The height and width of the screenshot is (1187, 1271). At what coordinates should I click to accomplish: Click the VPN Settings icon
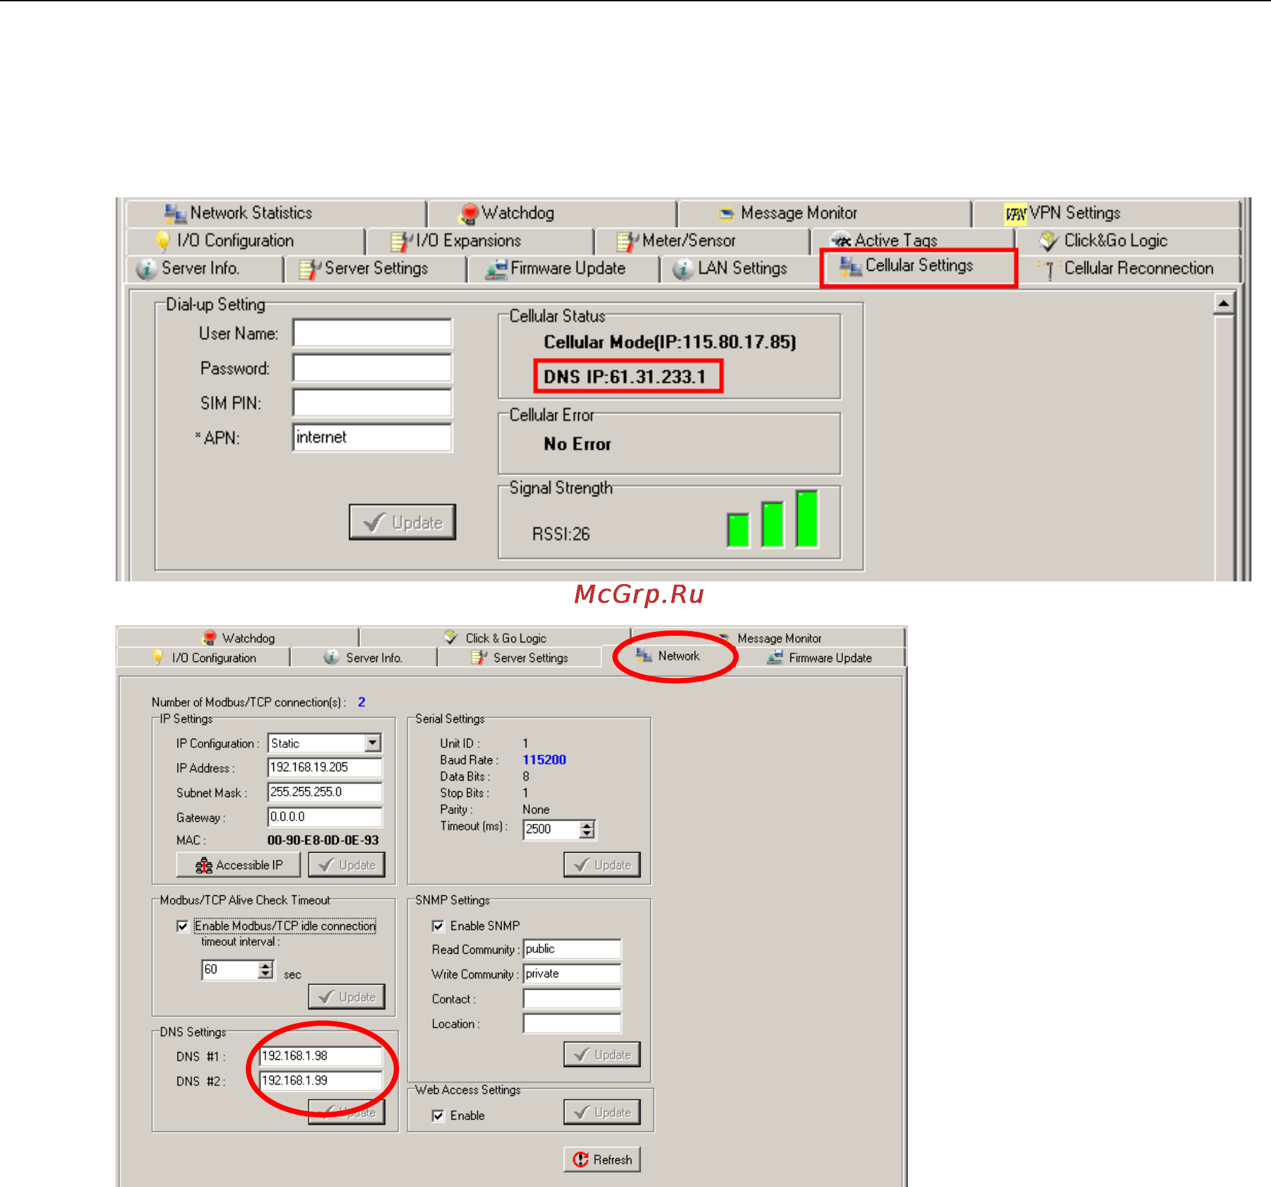coord(1015,214)
